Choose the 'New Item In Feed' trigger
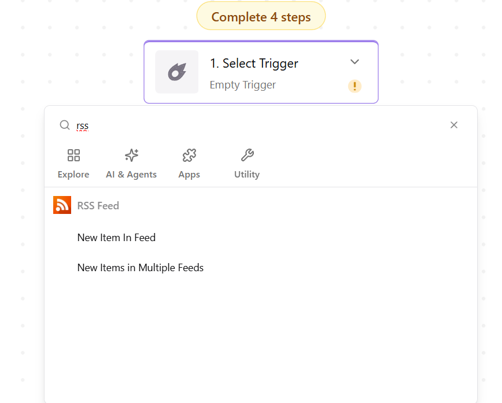 pos(116,238)
